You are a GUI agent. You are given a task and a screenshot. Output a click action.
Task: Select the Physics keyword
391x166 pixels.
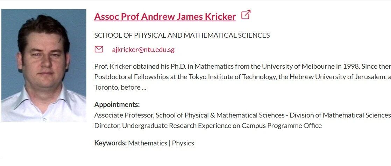click(183, 143)
